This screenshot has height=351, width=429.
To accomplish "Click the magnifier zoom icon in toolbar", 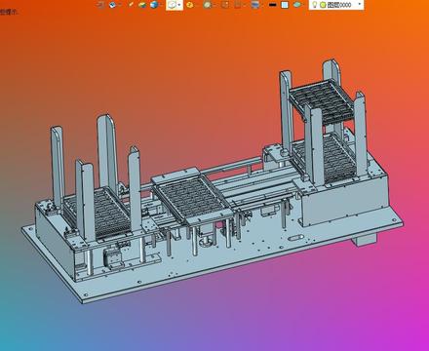I will pos(207,5).
